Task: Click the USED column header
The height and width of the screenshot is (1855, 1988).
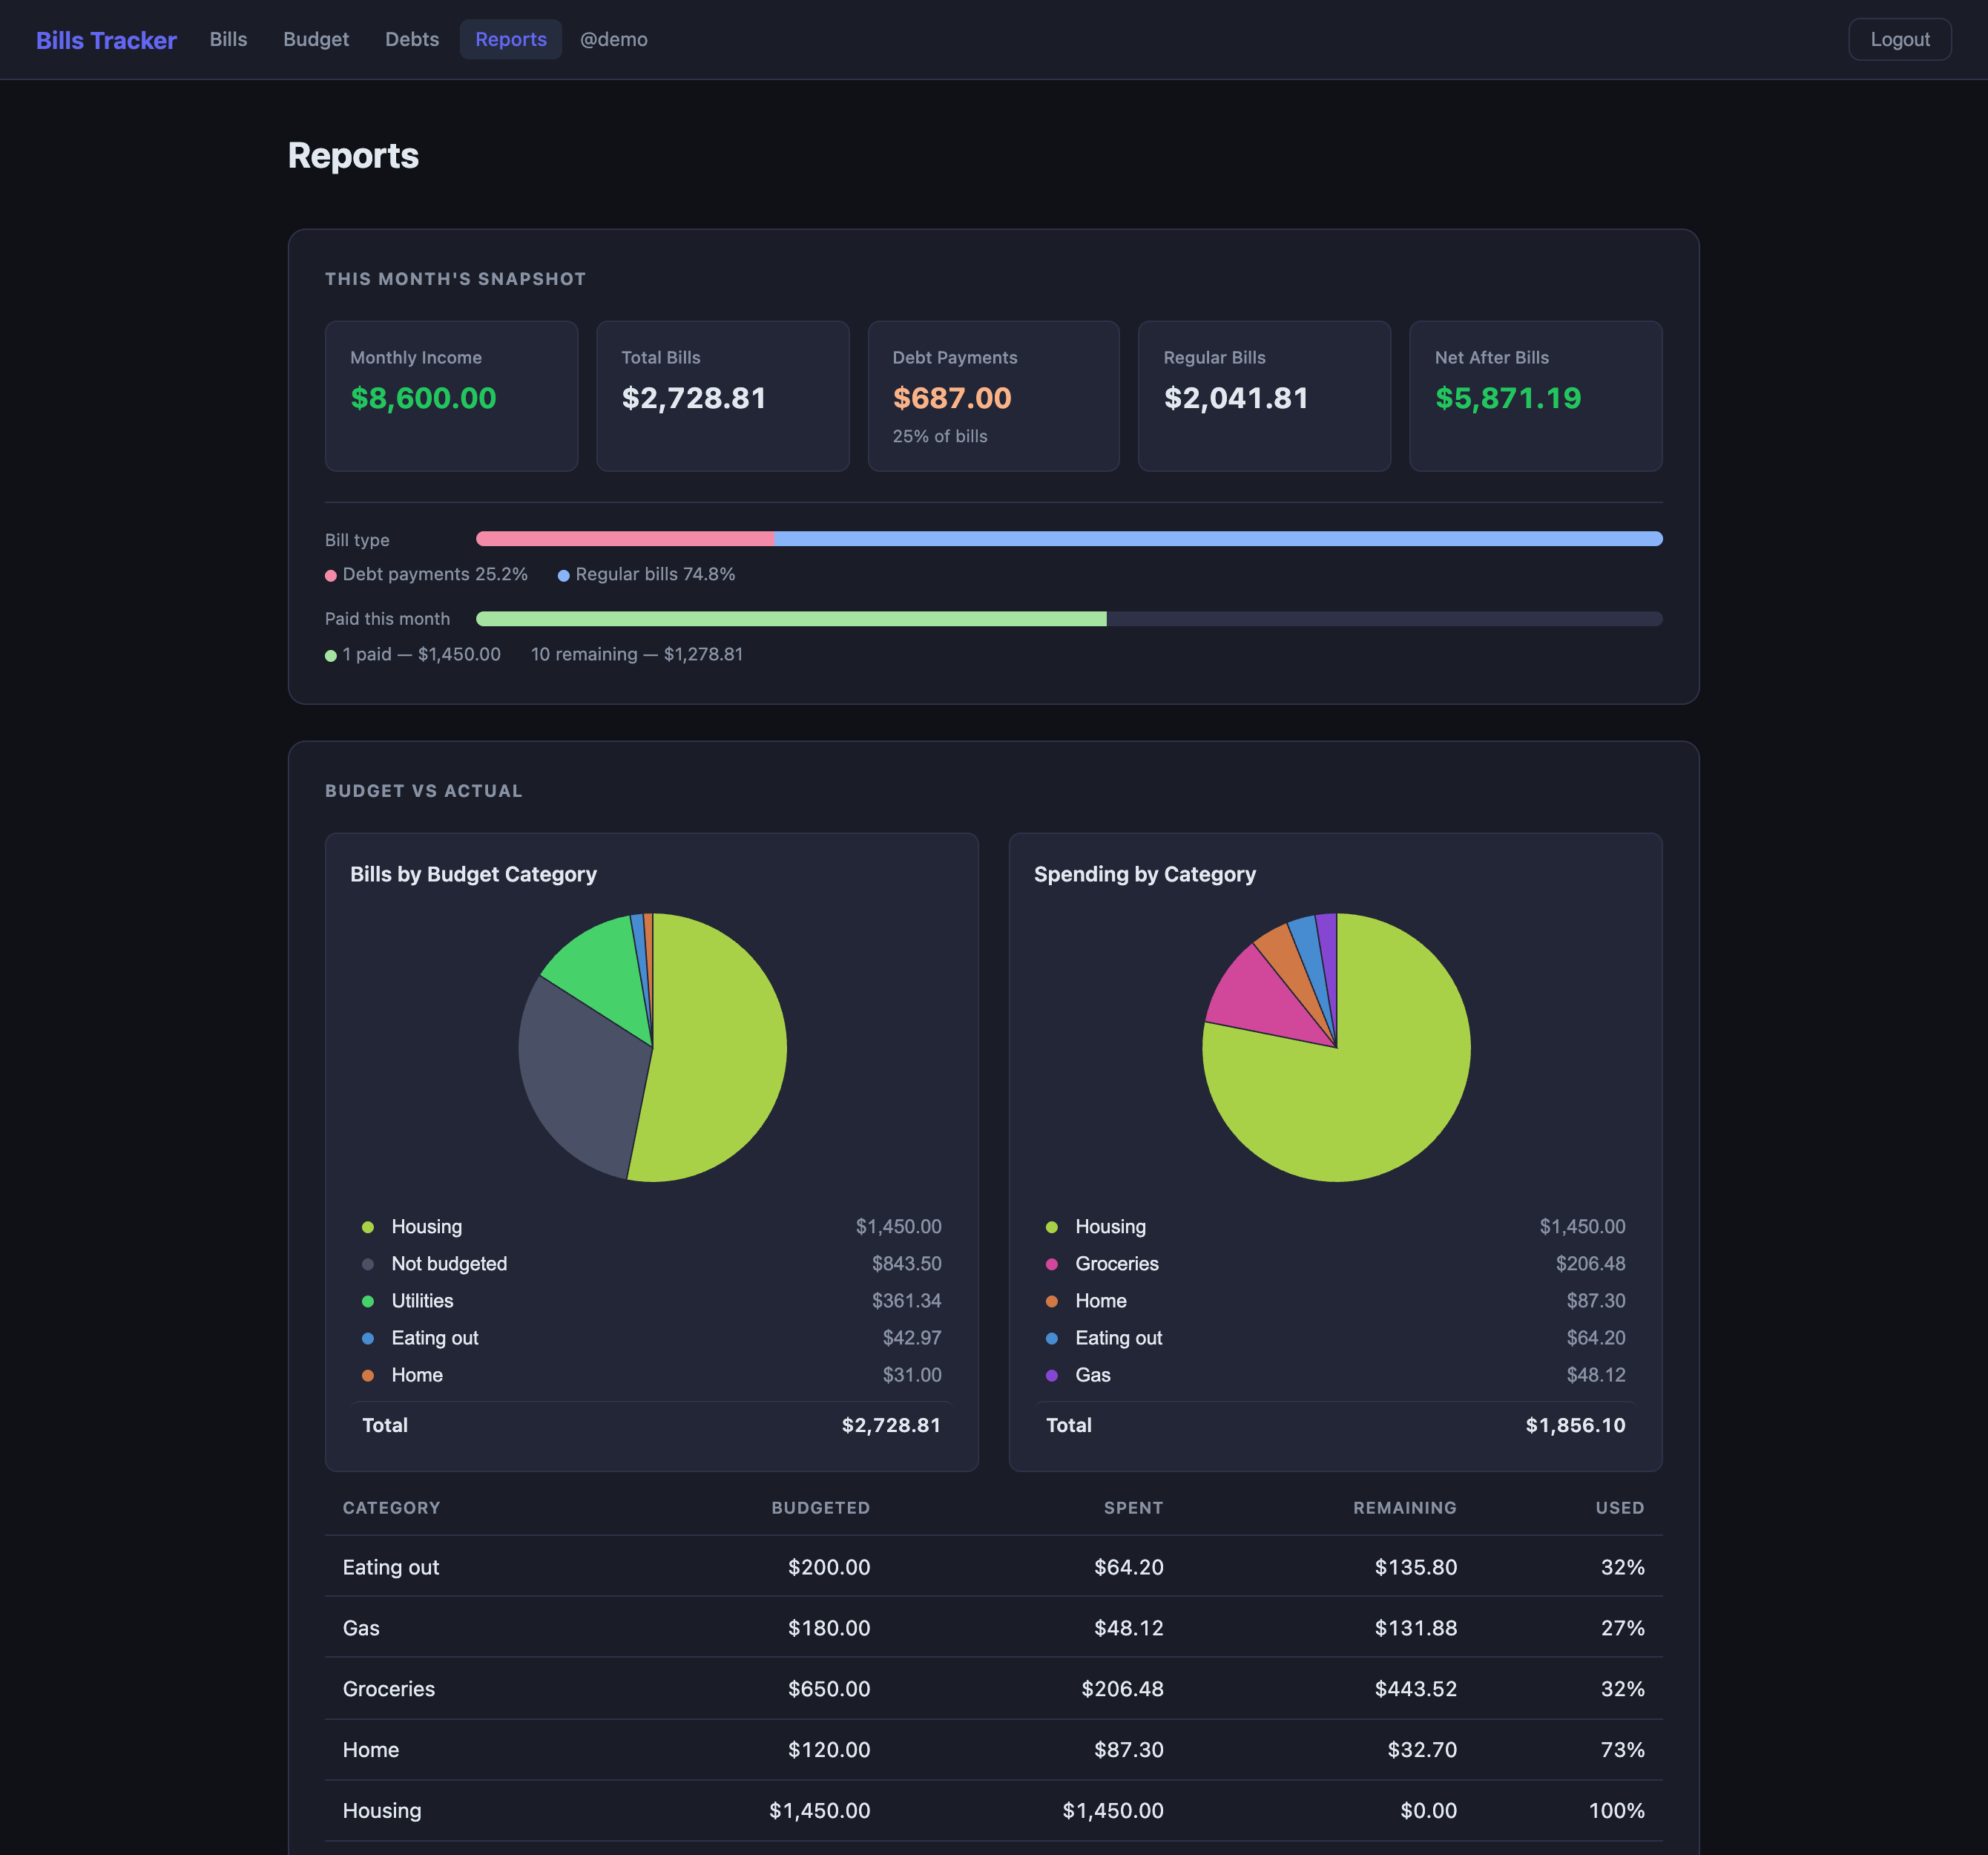Action: pos(1619,1508)
